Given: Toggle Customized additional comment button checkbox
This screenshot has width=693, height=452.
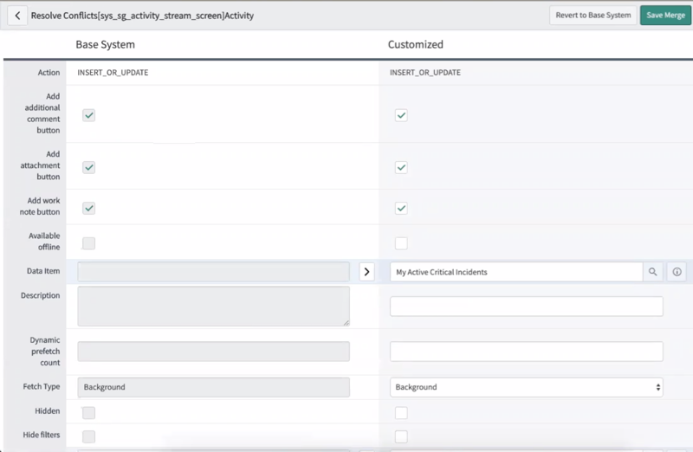Looking at the screenshot, I should click(x=401, y=115).
